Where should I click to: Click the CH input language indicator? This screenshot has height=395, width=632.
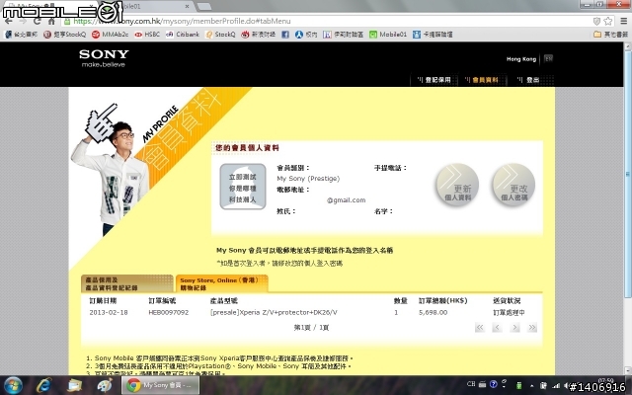coord(471,384)
